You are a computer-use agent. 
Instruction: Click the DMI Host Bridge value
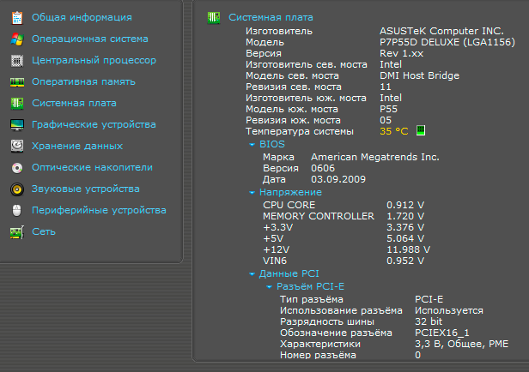419,75
